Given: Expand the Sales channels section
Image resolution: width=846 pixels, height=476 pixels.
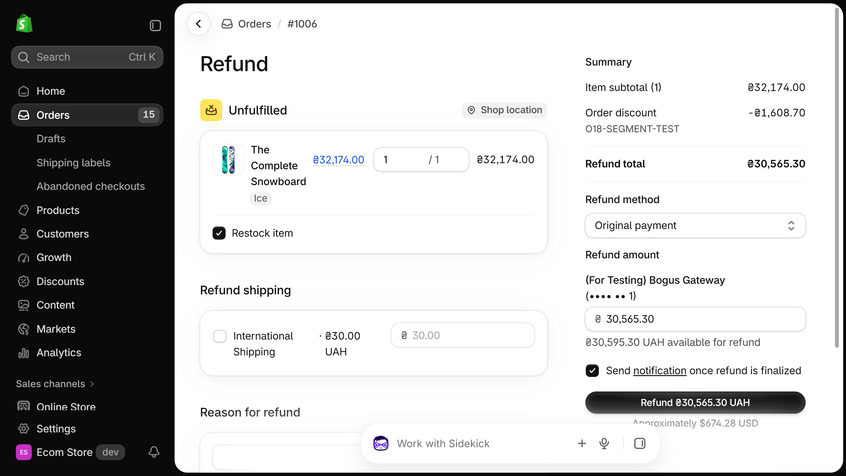Looking at the screenshot, I should pyautogui.click(x=55, y=384).
